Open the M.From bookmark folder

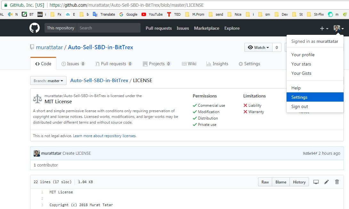tap(195, 14)
